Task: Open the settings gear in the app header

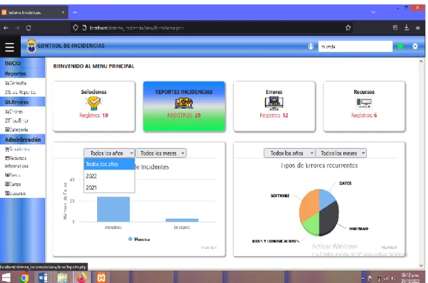Action: (416, 46)
